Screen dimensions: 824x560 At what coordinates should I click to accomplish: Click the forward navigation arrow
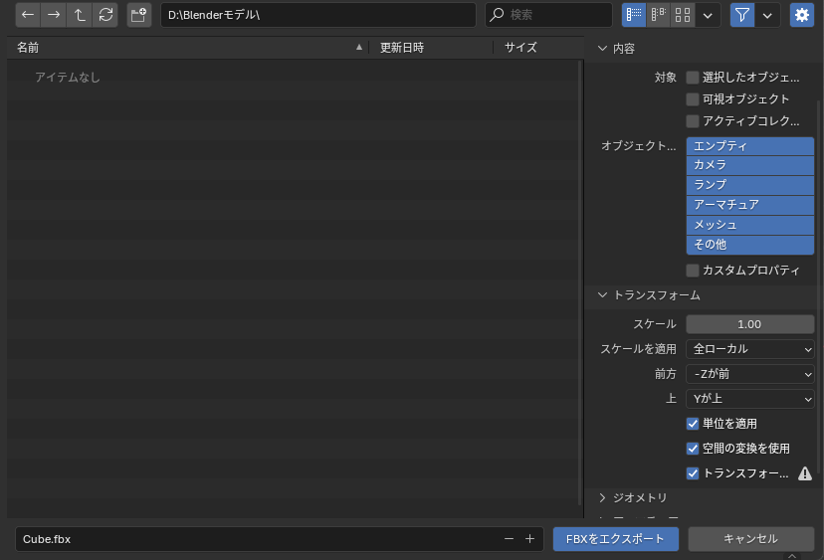[x=54, y=15]
